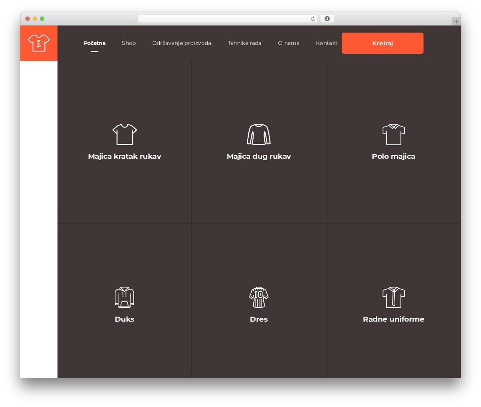Open Održavanje proizvoda page
Screen dimensions: 481x407
tap(182, 43)
